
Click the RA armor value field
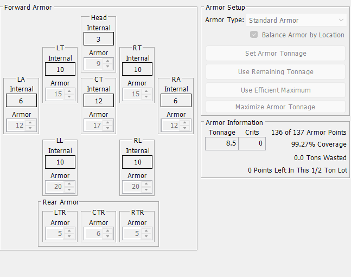[x=171, y=125]
